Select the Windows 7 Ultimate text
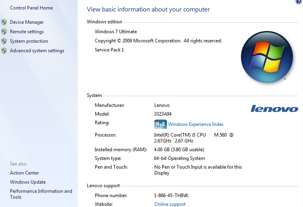 (116, 32)
